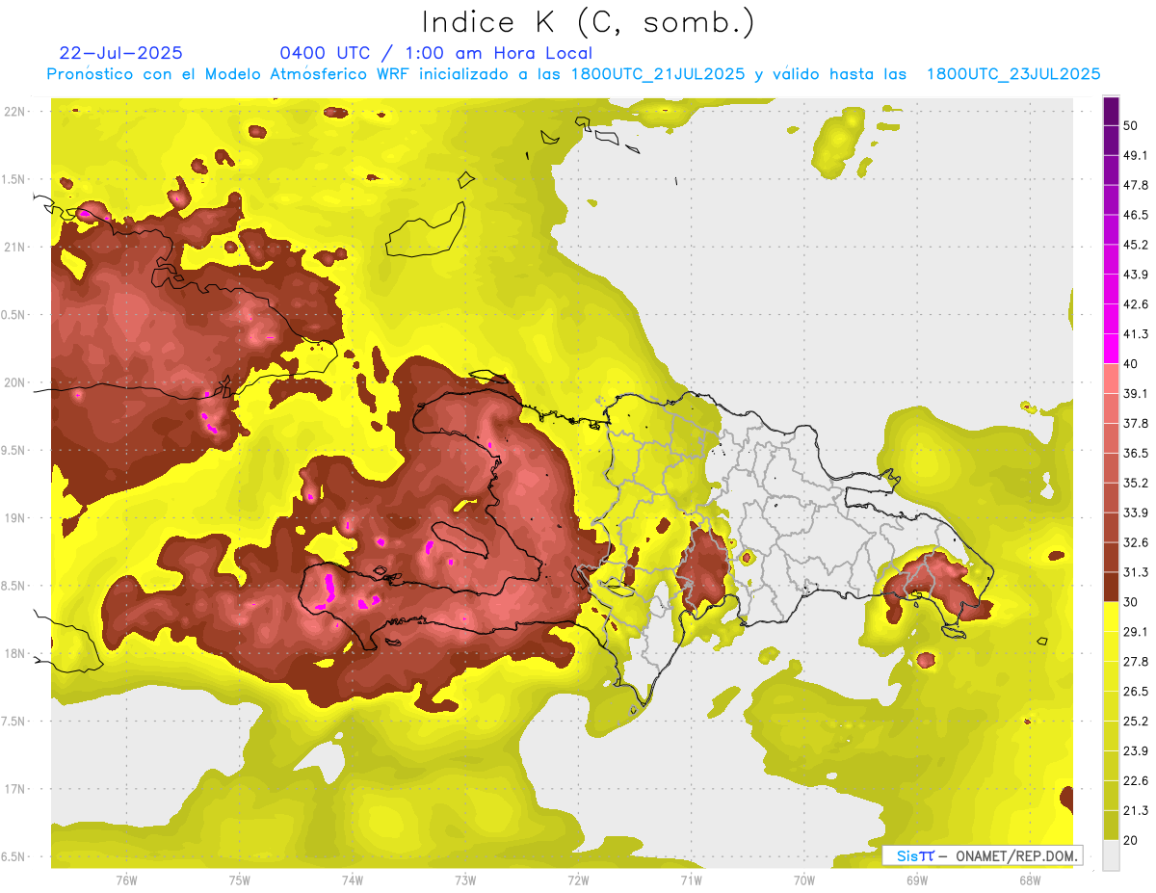
Task: Click the legend value '23.9'
Action: [x=1136, y=750]
